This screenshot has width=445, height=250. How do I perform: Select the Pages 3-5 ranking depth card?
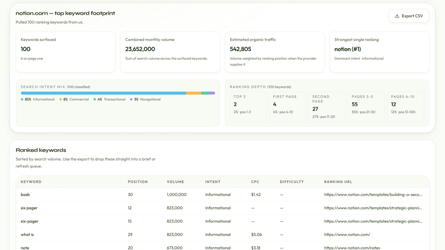366,107
